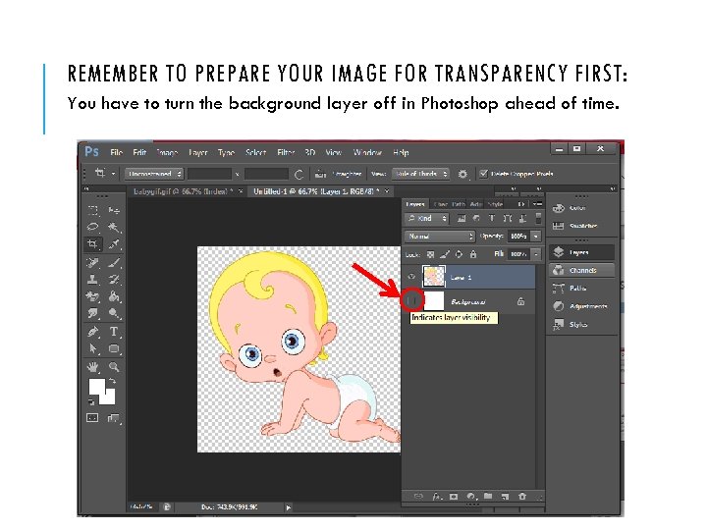This screenshot has height=530, width=707.
Task: Select the Paint Bucket tool
Action: (x=114, y=296)
